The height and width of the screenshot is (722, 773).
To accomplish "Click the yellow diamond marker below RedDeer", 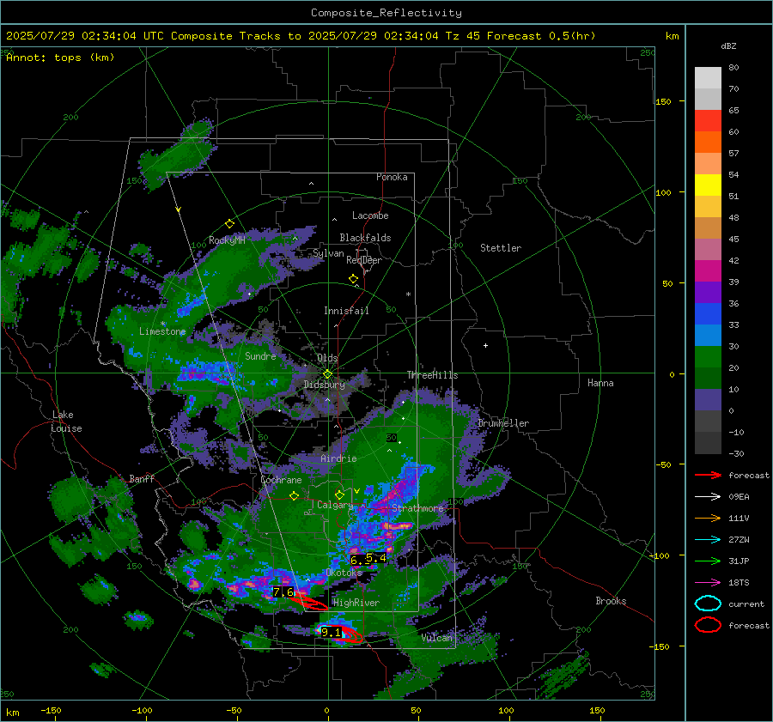I will click(x=353, y=279).
